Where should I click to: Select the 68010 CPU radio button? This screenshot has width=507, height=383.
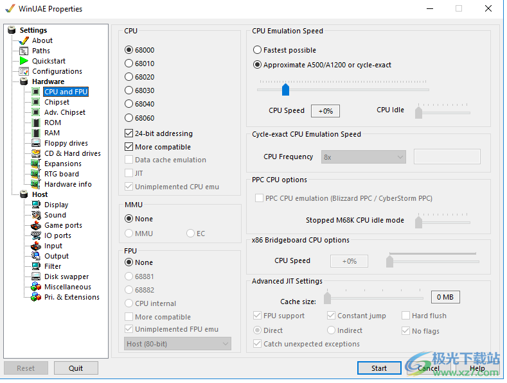tap(129, 64)
